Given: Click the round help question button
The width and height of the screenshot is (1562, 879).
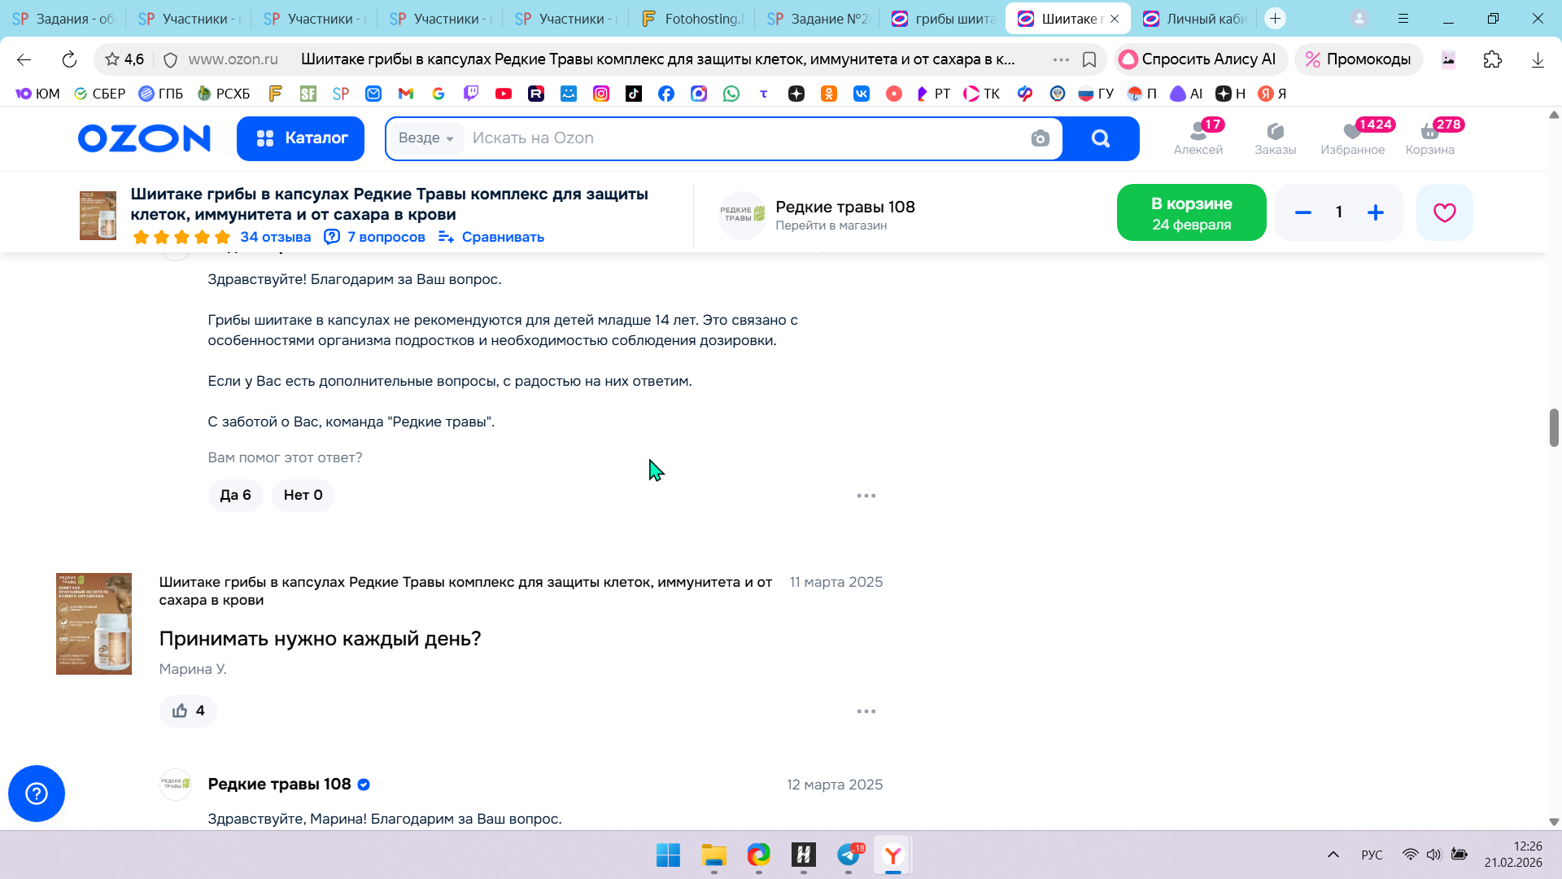Looking at the screenshot, I should [x=37, y=793].
